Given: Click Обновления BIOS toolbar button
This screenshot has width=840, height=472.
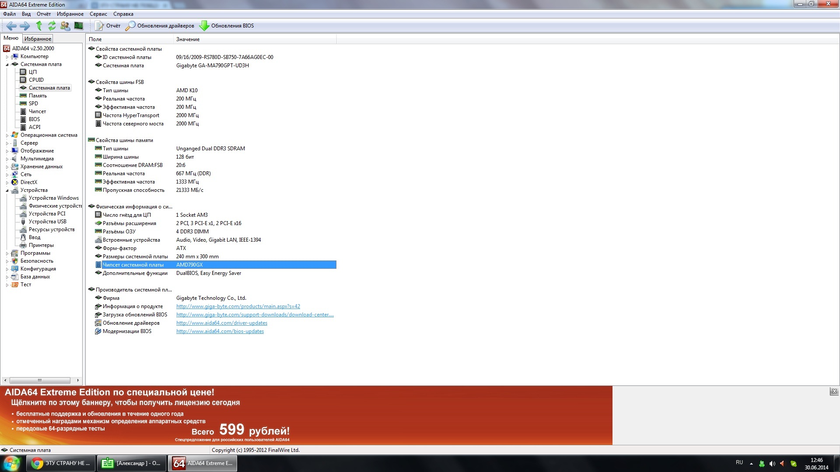Looking at the screenshot, I should click(x=227, y=26).
